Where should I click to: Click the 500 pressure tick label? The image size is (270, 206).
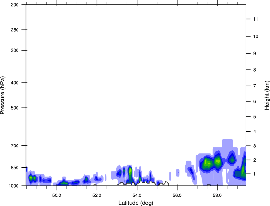(x=15, y=108)
